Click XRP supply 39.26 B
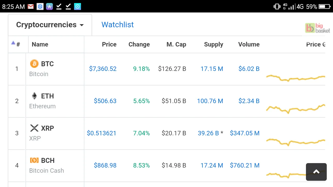This screenshot has height=187, width=333. [208, 133]
